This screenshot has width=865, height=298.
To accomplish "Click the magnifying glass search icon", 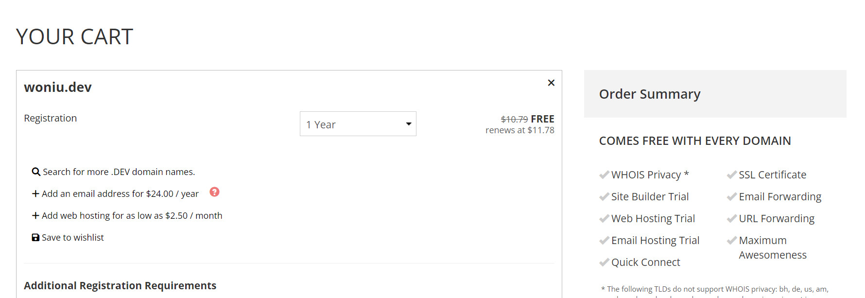I will (36, 172).
